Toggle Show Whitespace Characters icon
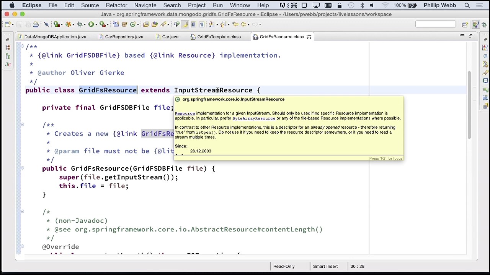Image resolution: width=490 pixels, height=275 pixels. 201,24
